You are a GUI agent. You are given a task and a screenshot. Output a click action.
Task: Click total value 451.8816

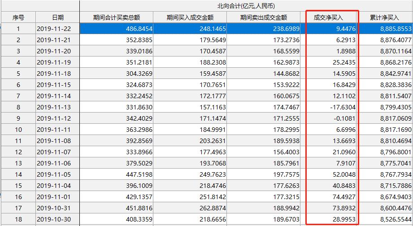(x=117, y=208)
